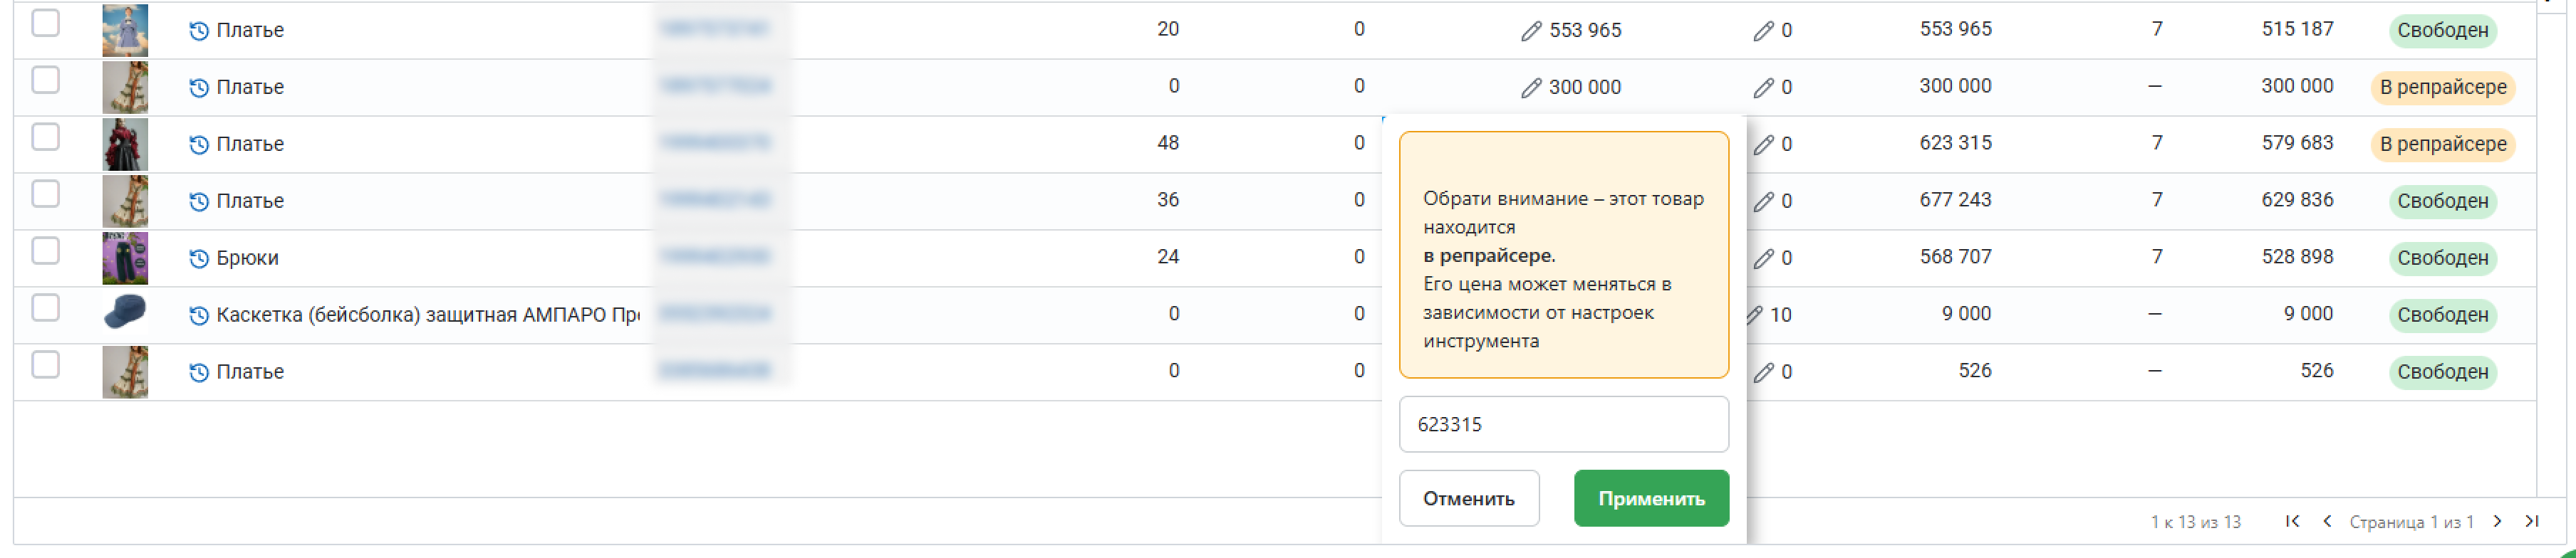Click the pencil icon beside price 300 000
Image resolution: width=2576 pixels, height=558 pixels.
pyautogui.click(x=1530, y=88)
